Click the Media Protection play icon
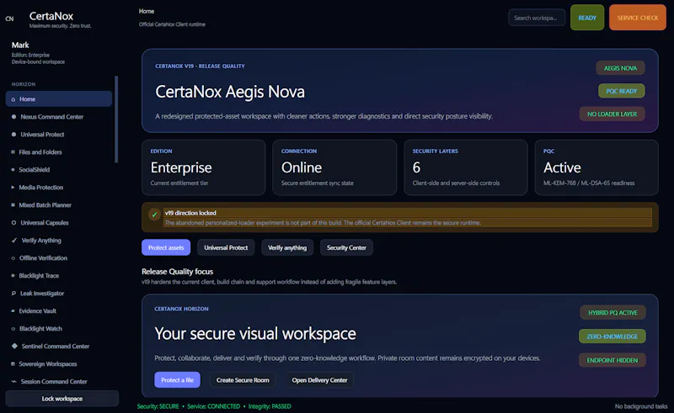The height and width of the screenshot is (413, 674). 13,188
